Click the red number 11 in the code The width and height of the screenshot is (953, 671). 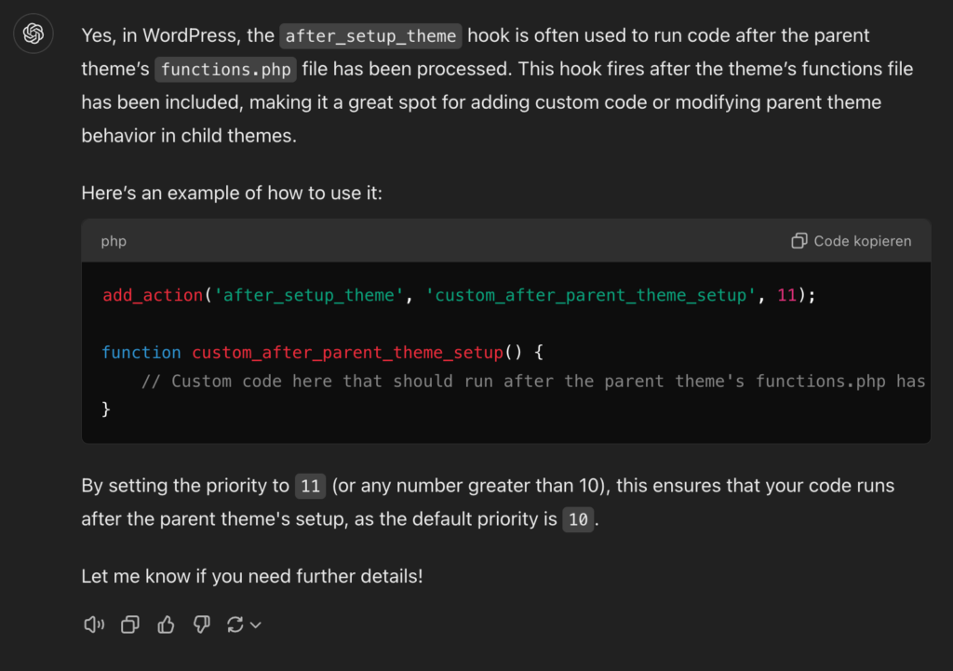click(x=786, y=295)
